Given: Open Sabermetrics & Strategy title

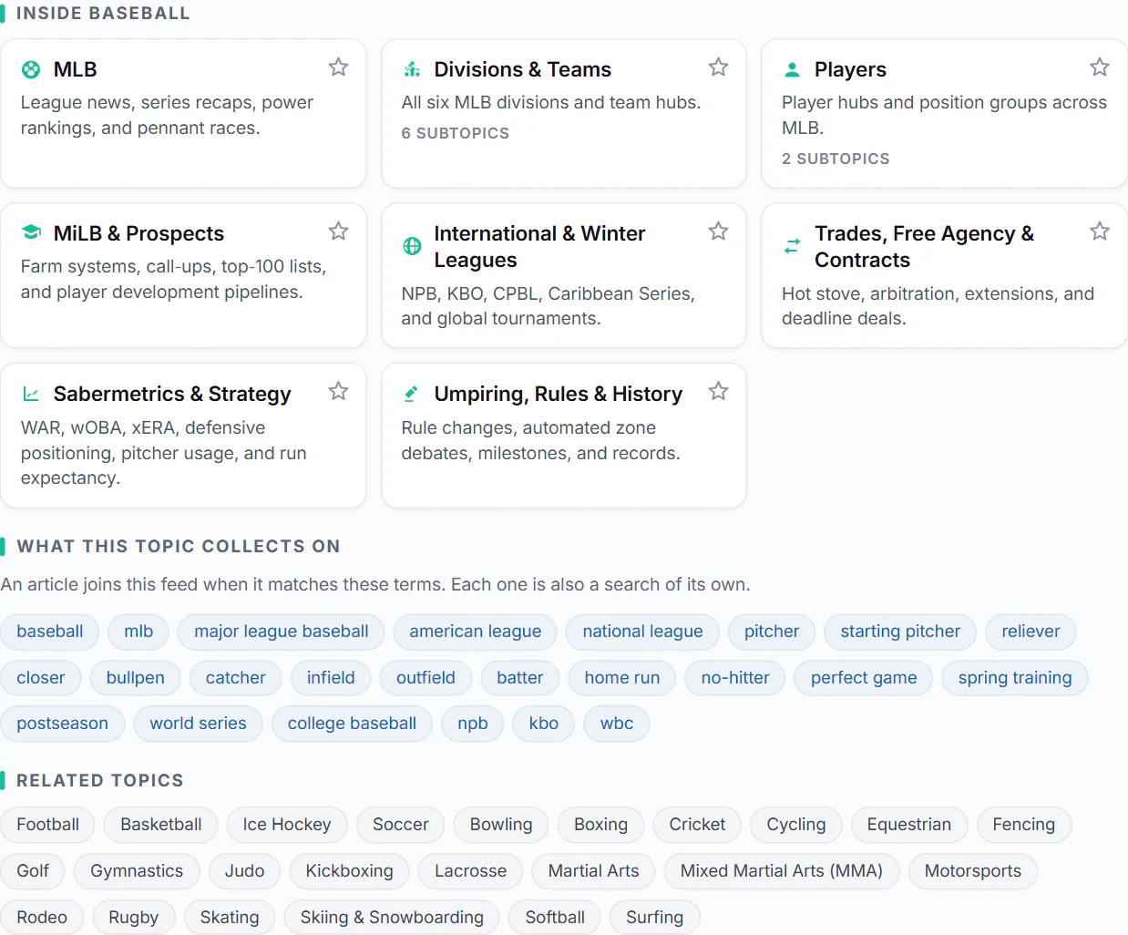Looking at the screenshot, I should tap(172, 394).
